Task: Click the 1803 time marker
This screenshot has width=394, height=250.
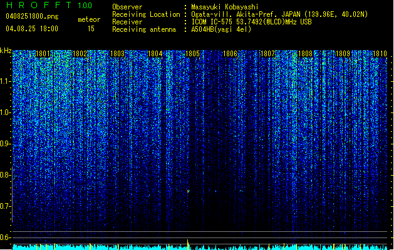Action: 117,54
